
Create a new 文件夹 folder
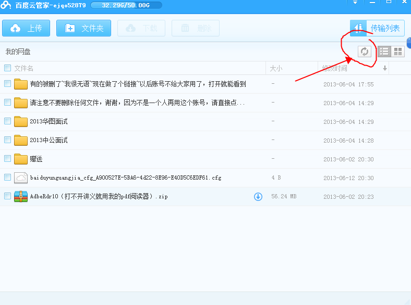point(83,28)
